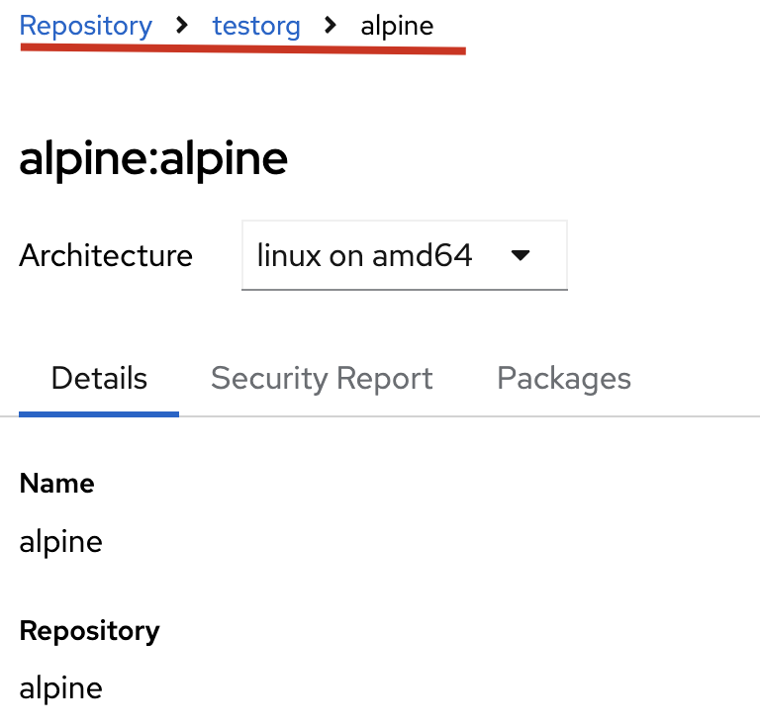The width and height of the screenshot is (760, 728).
Task: Click the underline border of Architecture selector
Action: click(x=404, y=289)
